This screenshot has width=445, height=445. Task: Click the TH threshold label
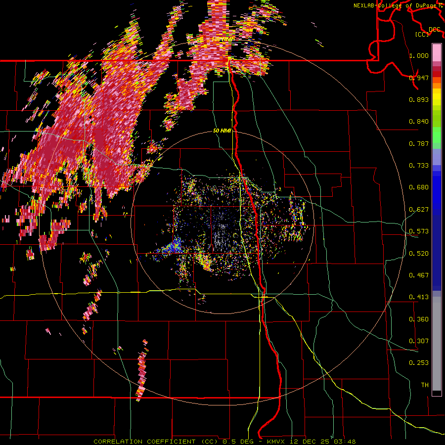point(425,385)
